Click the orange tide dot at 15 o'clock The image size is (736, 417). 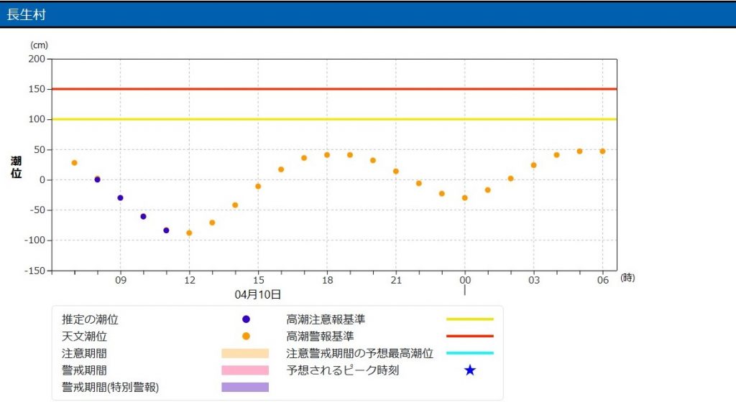pos(258,187)
